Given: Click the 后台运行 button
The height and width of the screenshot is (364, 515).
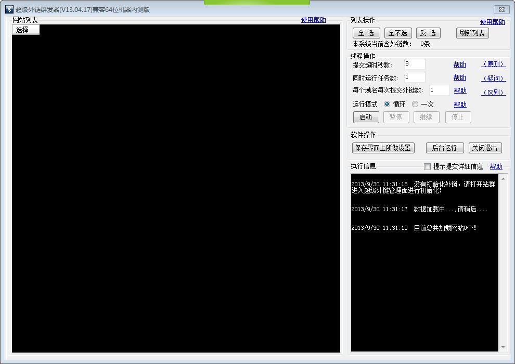Looking at the screenshot, I should click(445, 148).
